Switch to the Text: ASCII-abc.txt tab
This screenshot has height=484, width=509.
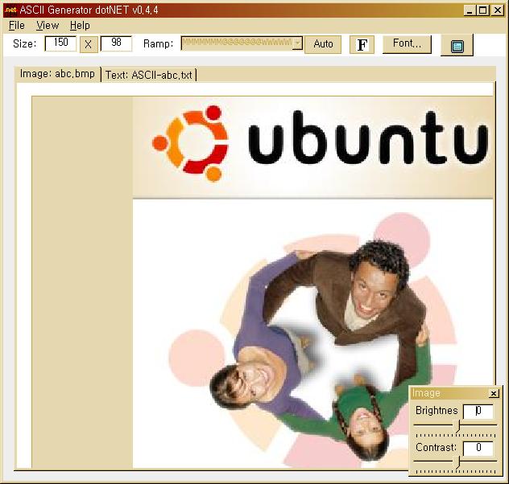(149, 75)
